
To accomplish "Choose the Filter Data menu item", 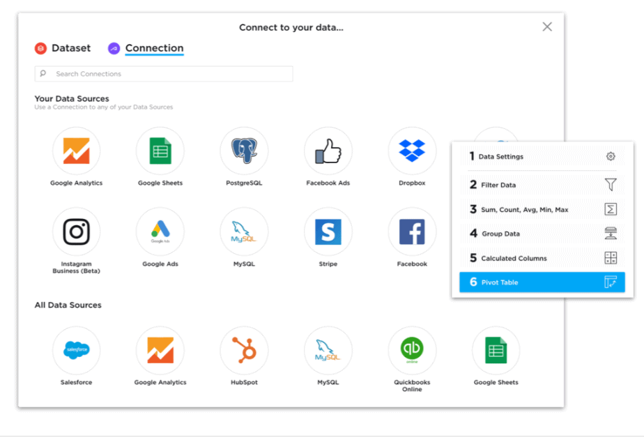I will (542, 185).
